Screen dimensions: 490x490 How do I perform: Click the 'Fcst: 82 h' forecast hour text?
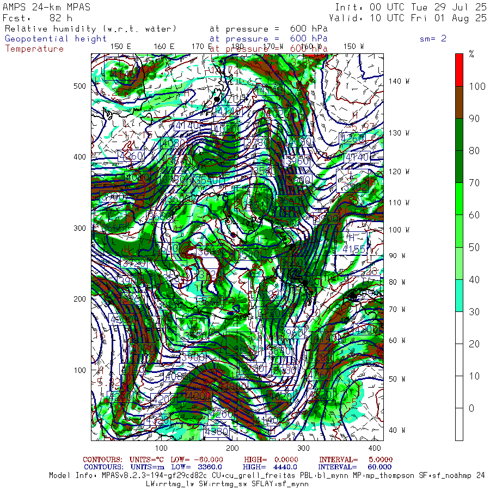click(38, 18)
